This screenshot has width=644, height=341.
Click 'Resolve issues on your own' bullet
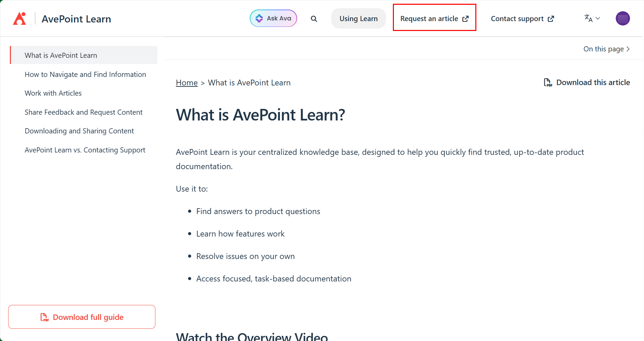[245, 256]
